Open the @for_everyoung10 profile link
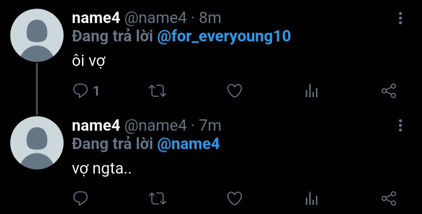 [224, 36]
